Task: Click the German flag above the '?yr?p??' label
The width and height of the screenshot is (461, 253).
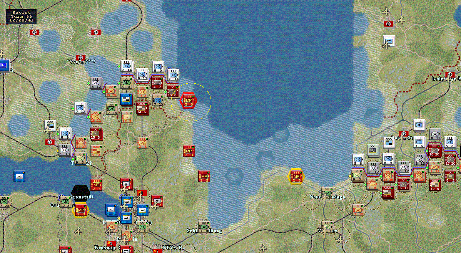Action: point(80,58)
